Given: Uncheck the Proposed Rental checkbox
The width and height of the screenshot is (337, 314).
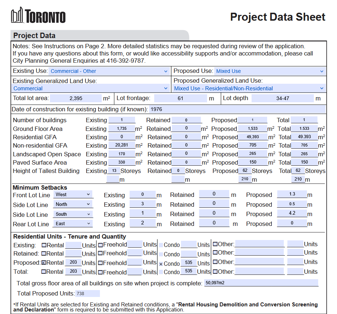Looking at the screenshot, I should pos(44,263).
